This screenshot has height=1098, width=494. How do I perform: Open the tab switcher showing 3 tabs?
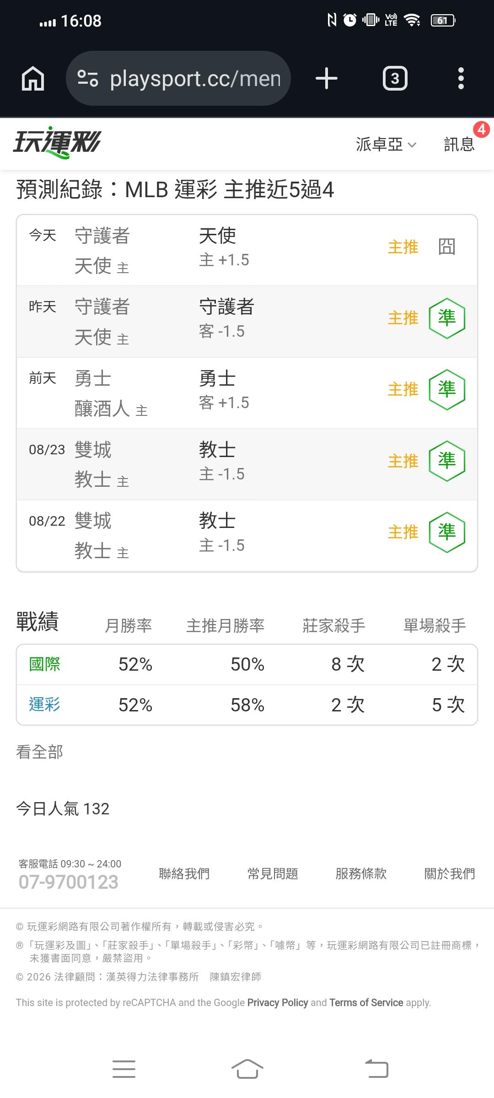pyautogui.click(x=395, y=78)
